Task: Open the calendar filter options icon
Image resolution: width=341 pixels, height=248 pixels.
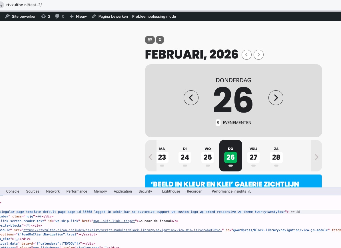Action: (150, 40)
